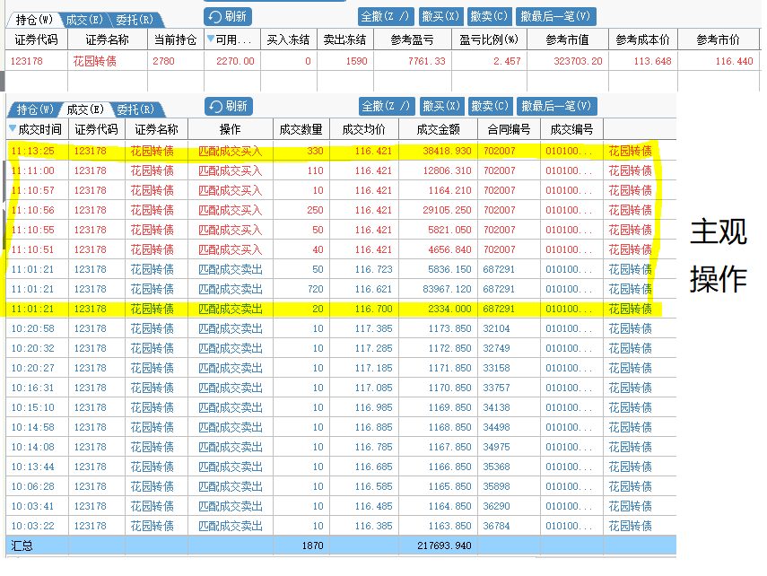The width and height of the screenshot is (767, 576).
Task: Click the 合同编号 column header
Action: [509, 129]
